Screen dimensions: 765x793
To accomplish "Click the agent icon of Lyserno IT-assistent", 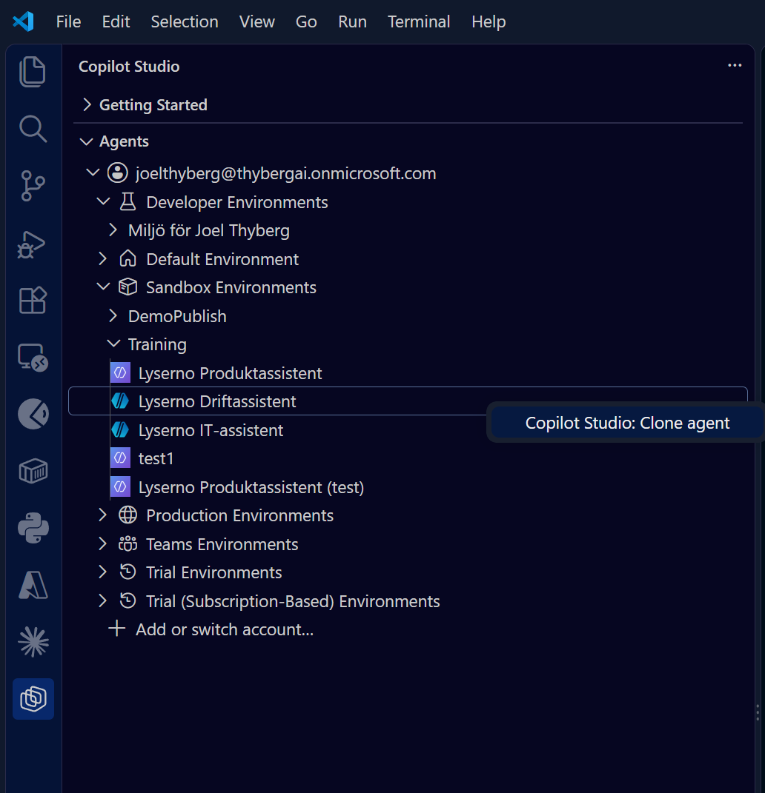I will coord(120,430).
